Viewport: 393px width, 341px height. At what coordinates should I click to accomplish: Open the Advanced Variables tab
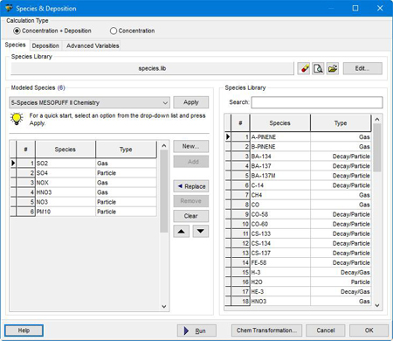(x=93, y=45)
